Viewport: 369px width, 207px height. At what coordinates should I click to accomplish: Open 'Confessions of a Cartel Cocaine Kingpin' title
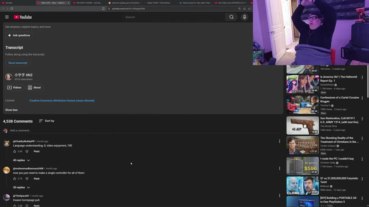pyautogui.click(x=340, y=99)
